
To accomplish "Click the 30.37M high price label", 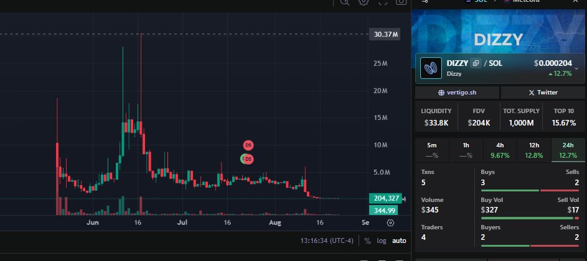I will [x=385, y=34].
